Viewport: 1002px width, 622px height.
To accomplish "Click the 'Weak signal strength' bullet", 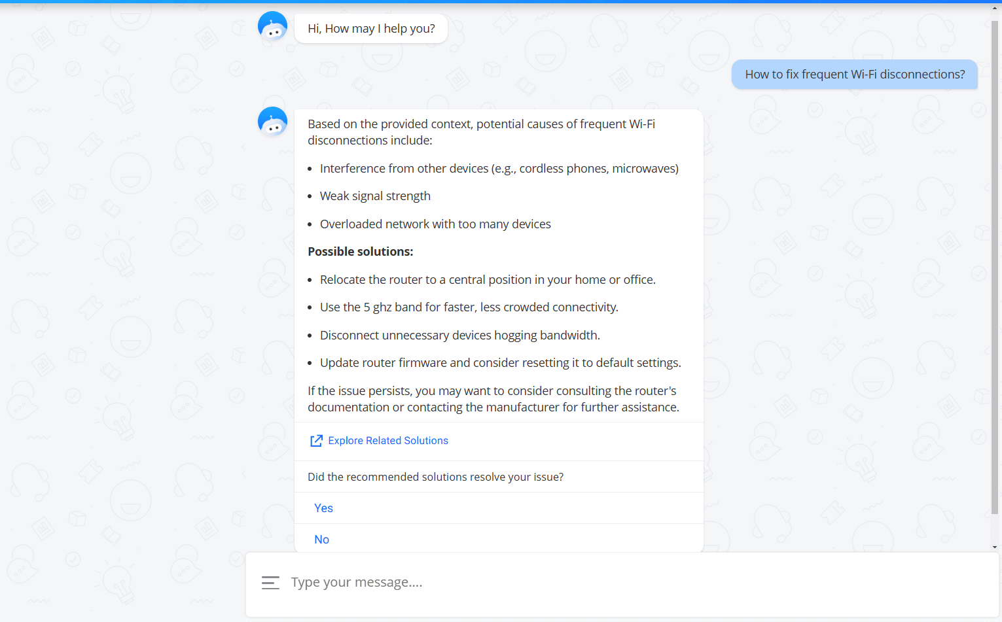I will pyautogui.click(x=375, y=196).
